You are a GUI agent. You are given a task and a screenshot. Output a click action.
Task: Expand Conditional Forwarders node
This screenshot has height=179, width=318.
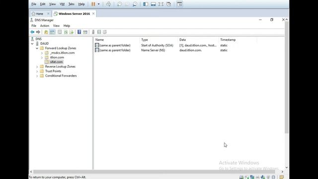(37, 76)
